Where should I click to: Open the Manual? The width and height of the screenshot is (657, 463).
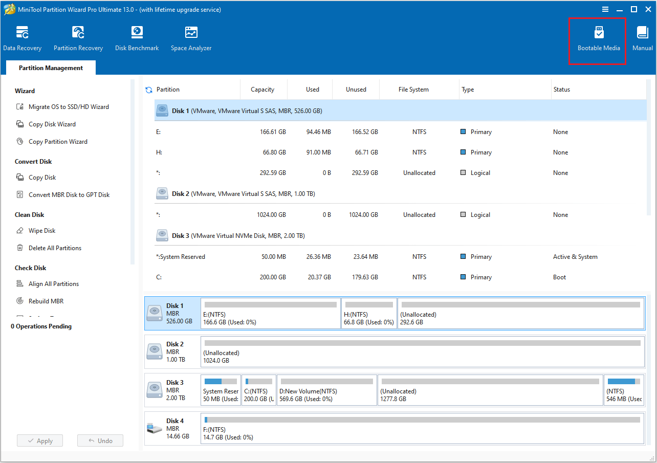(642, 37)
